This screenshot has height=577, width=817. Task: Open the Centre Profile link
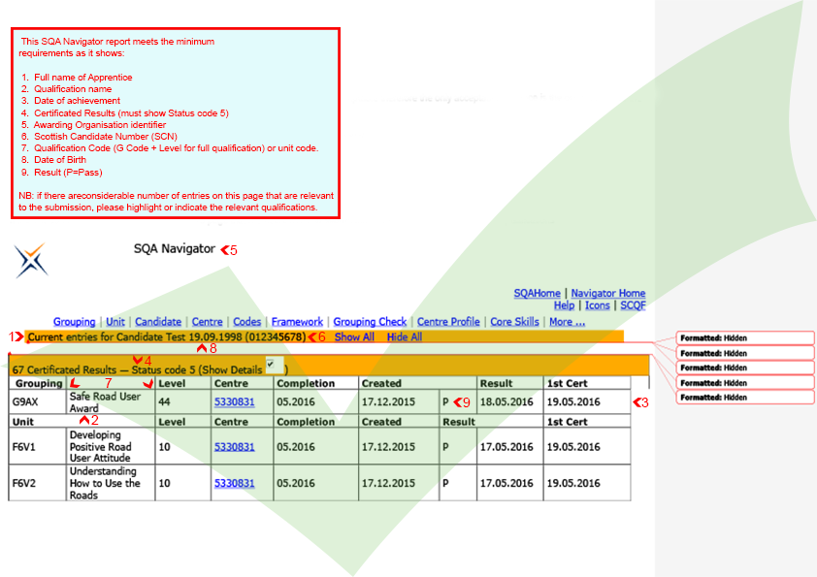coord(448,322)
